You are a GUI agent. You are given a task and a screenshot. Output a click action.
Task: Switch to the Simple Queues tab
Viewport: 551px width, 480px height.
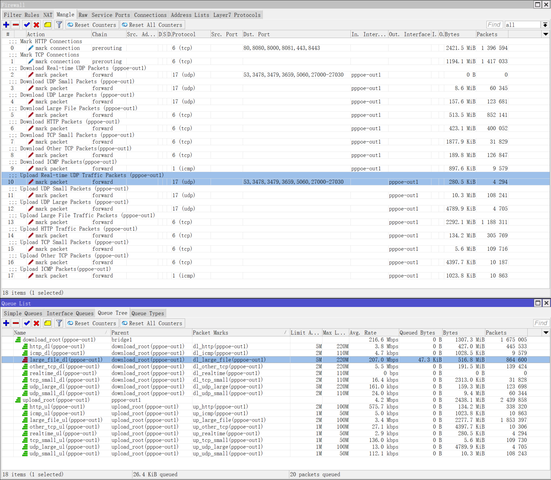point(23,313)
